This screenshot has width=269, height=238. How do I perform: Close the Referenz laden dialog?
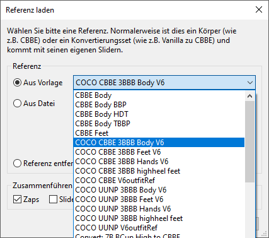click(x=259, y=9)
